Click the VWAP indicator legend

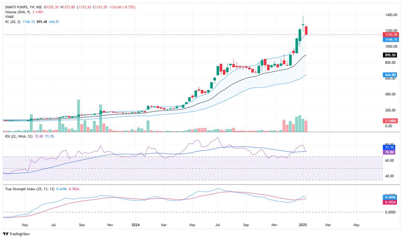[x=9, y=17]
